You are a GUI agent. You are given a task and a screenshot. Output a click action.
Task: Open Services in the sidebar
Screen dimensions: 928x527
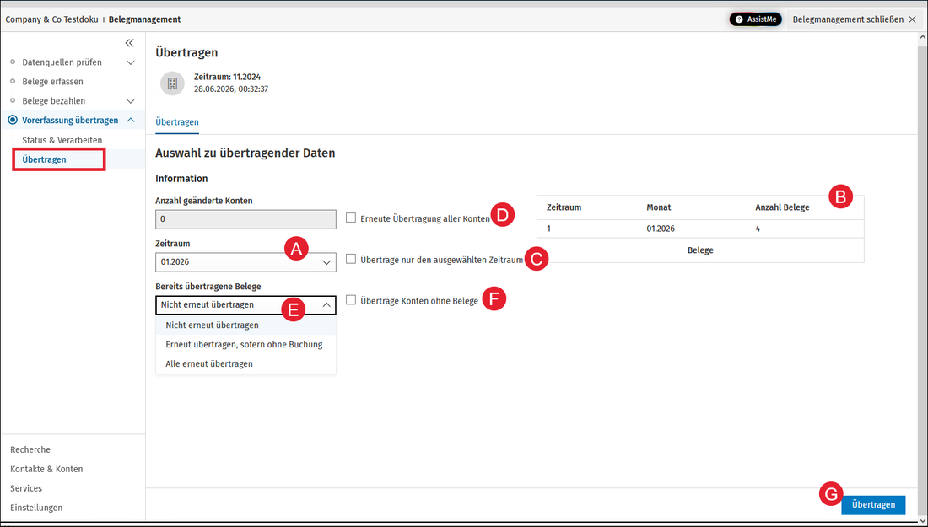tap(26, 488)
